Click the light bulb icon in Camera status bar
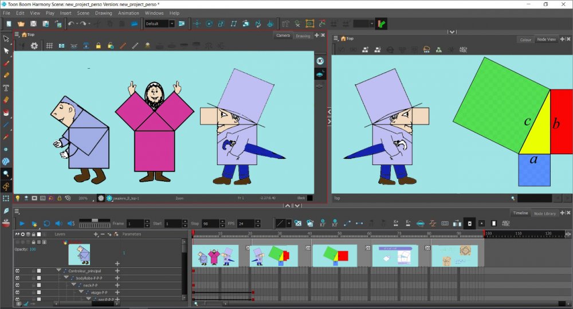 coord(18,198)
